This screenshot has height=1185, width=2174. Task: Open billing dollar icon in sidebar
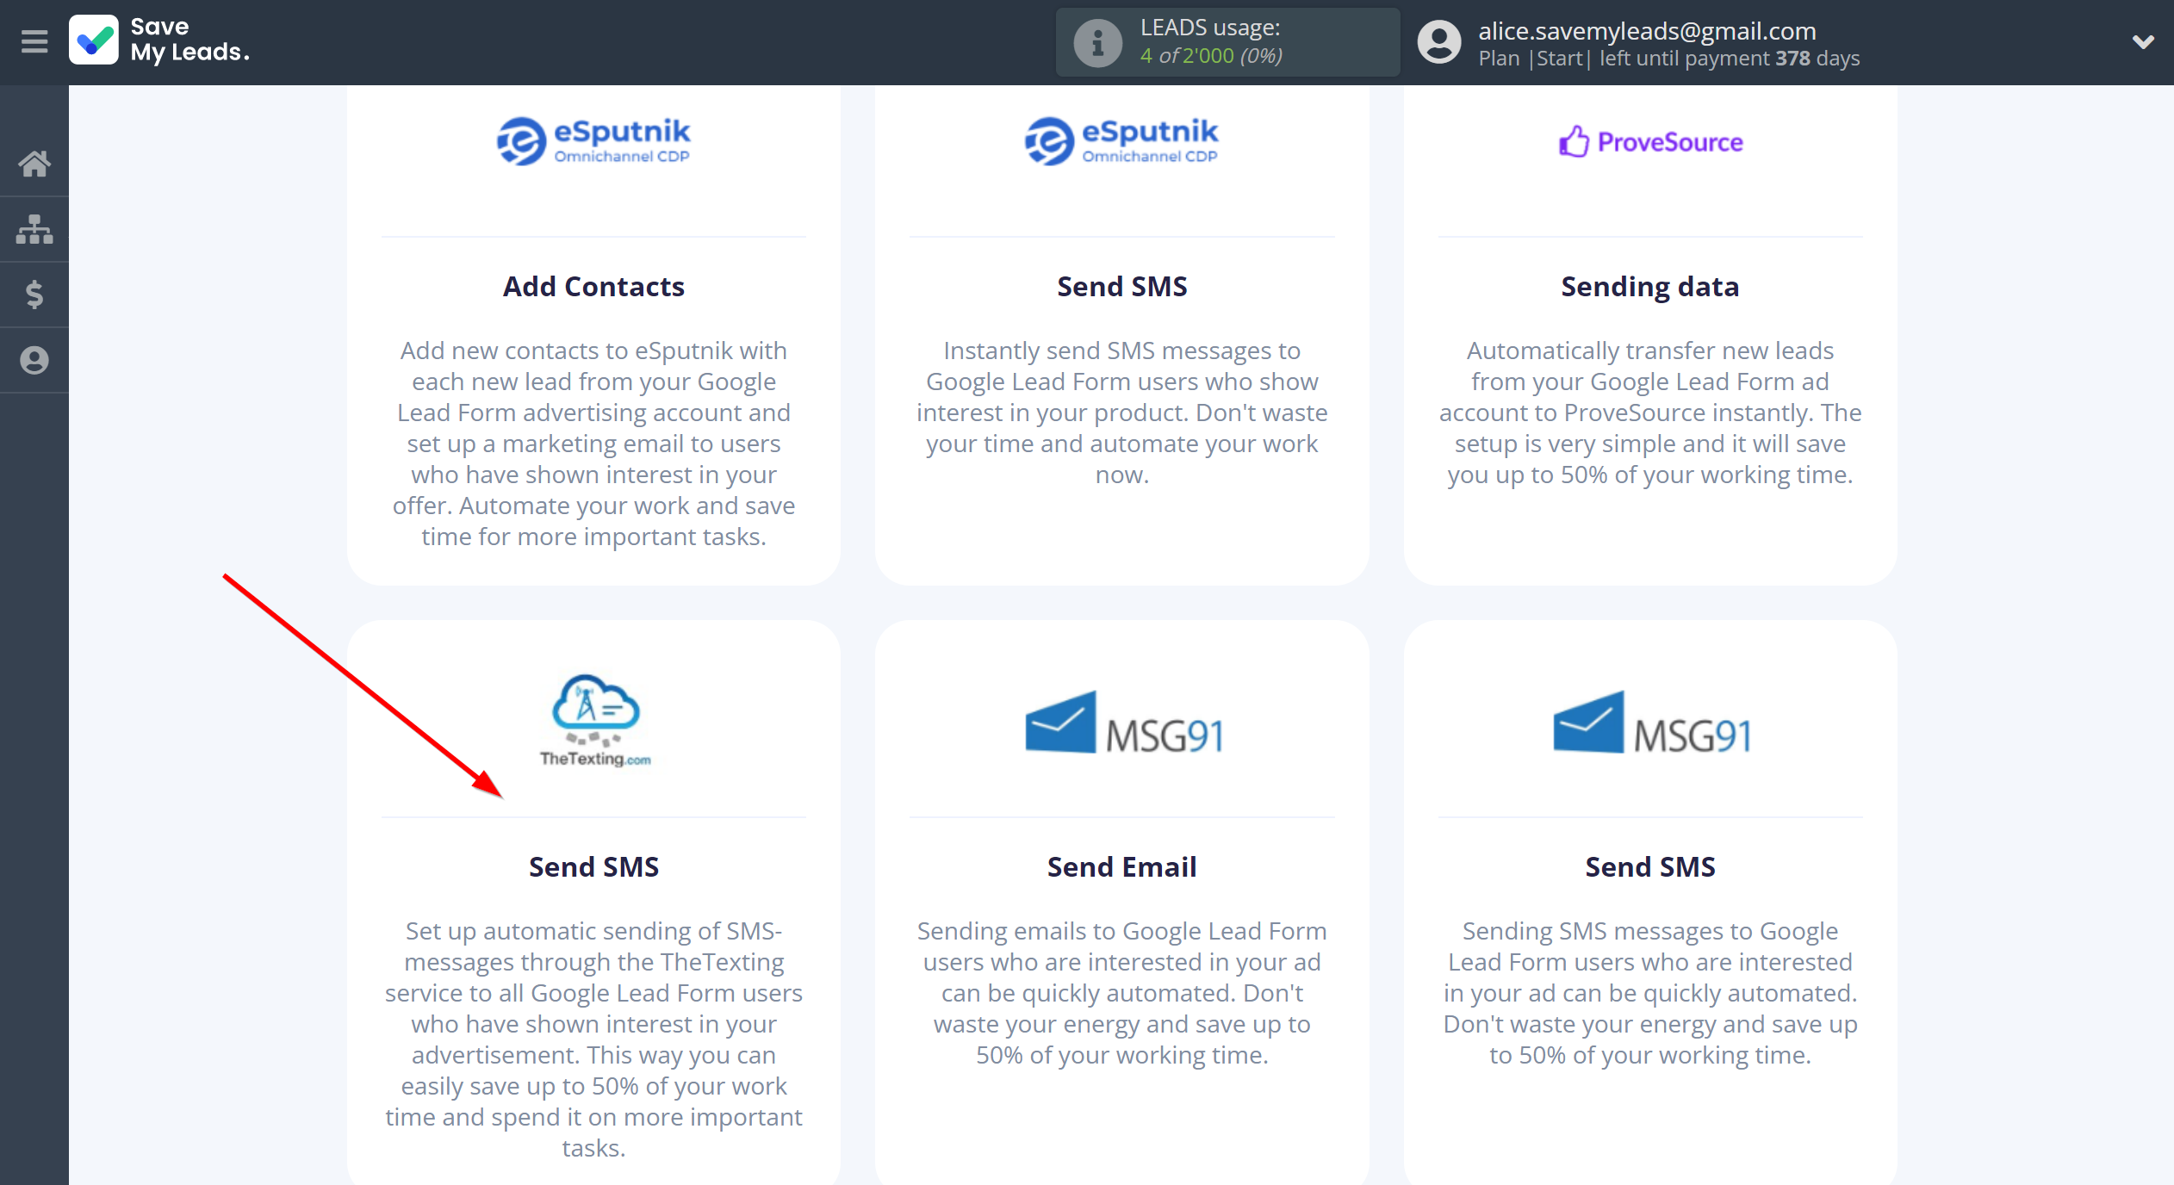click(34, 295)
